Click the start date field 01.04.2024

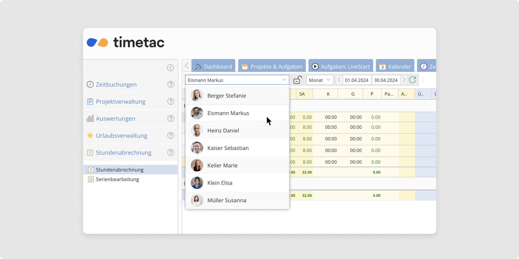357,80
